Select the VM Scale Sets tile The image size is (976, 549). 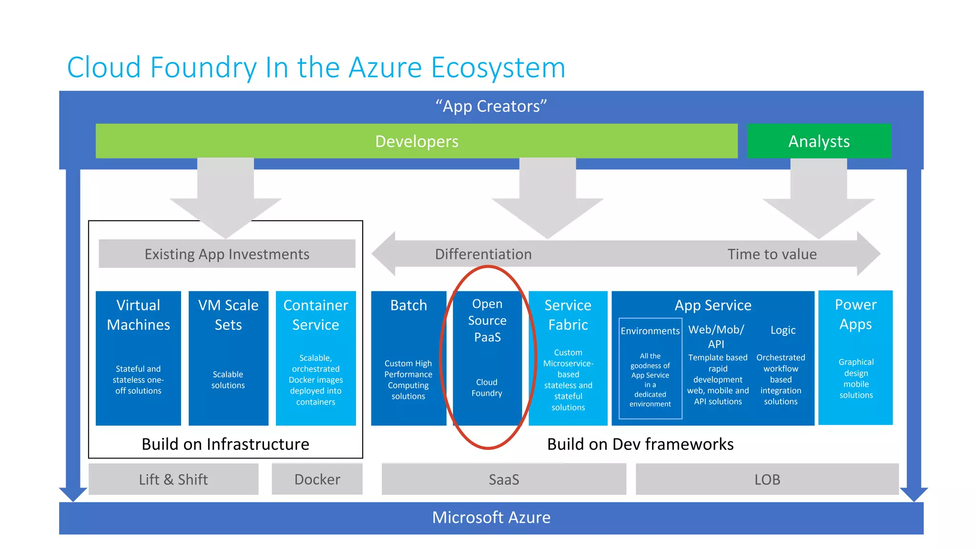click(x=228, y=357)
